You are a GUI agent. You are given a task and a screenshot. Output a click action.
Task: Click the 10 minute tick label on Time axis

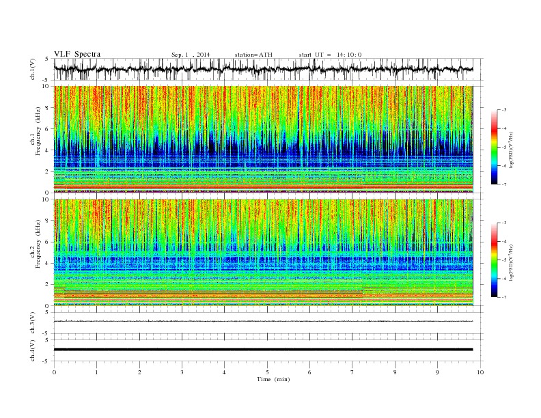click(480, 372)
